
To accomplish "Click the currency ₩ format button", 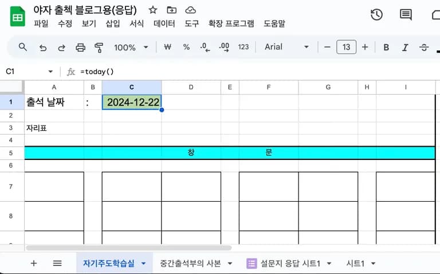I will click(168, 47).
